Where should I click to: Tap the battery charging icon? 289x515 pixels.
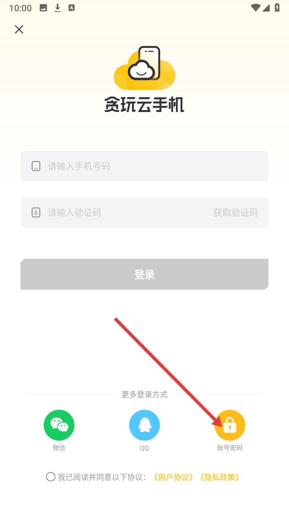point(277,8)
